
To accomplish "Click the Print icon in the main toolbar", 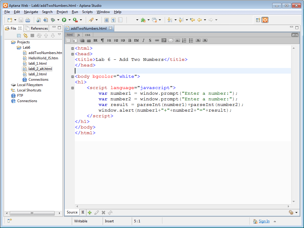I will pyautogui.click(x=27, y=20).
